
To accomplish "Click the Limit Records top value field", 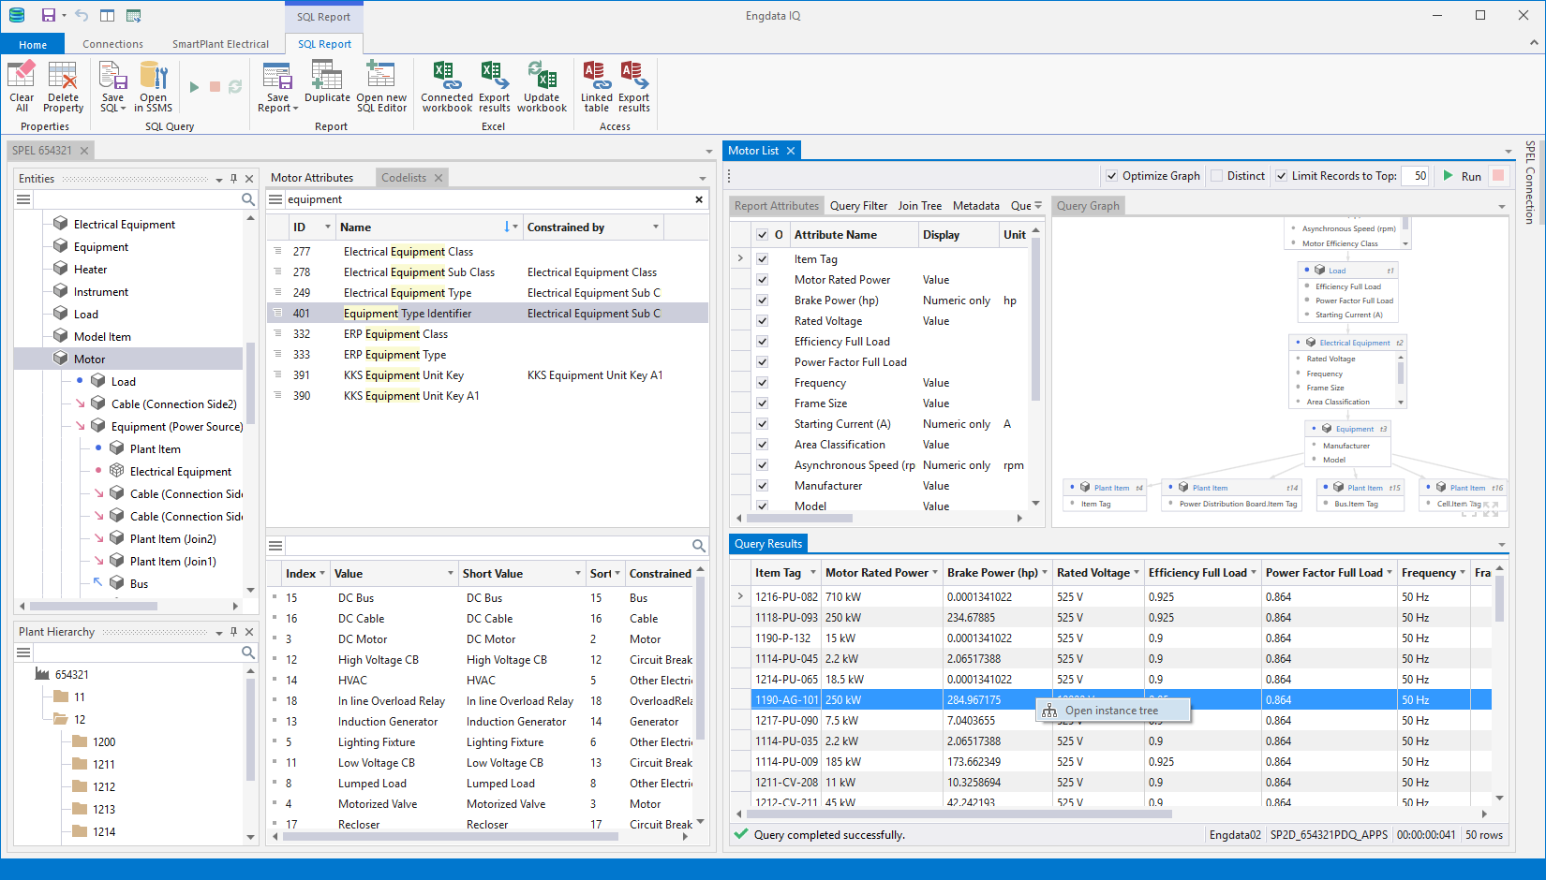I will (1415, 176).
